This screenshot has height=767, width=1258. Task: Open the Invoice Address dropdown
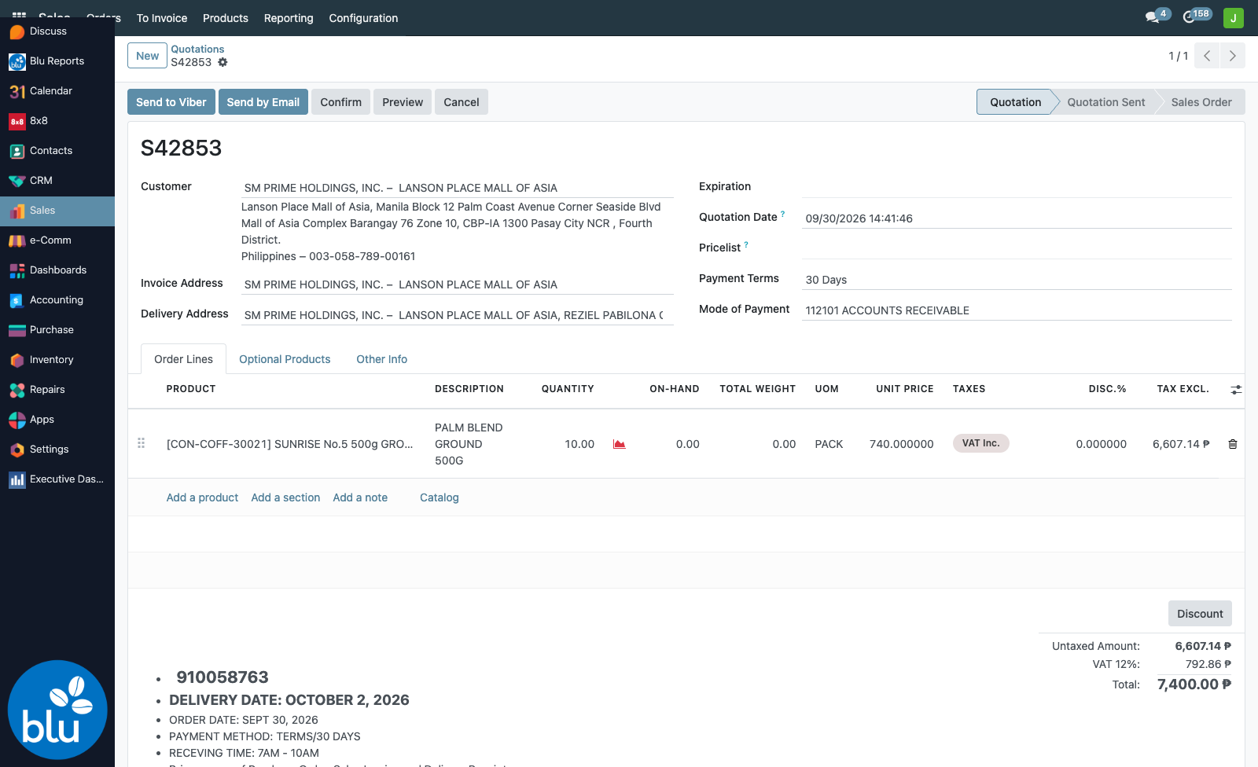point(458,284)
